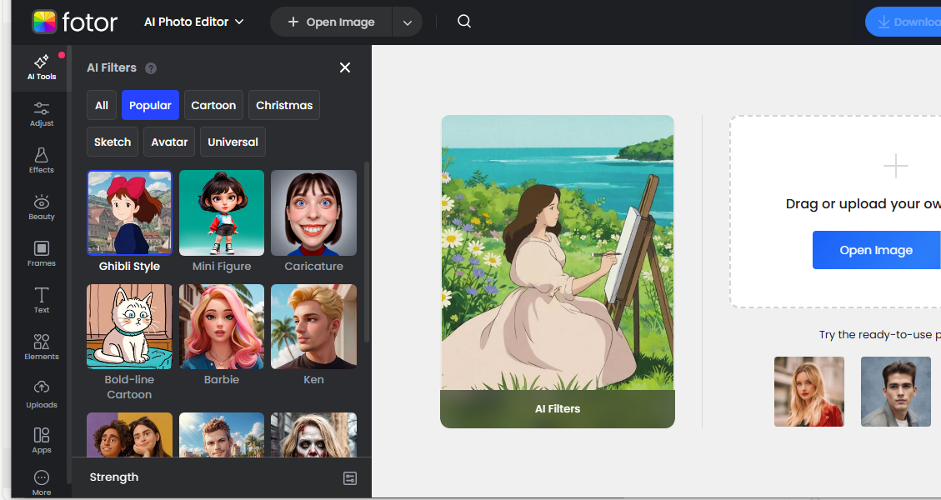Click the filter list scrollbar
This screenshot has height=500, width=941.
pyautogui.click(x=367, y=252)
